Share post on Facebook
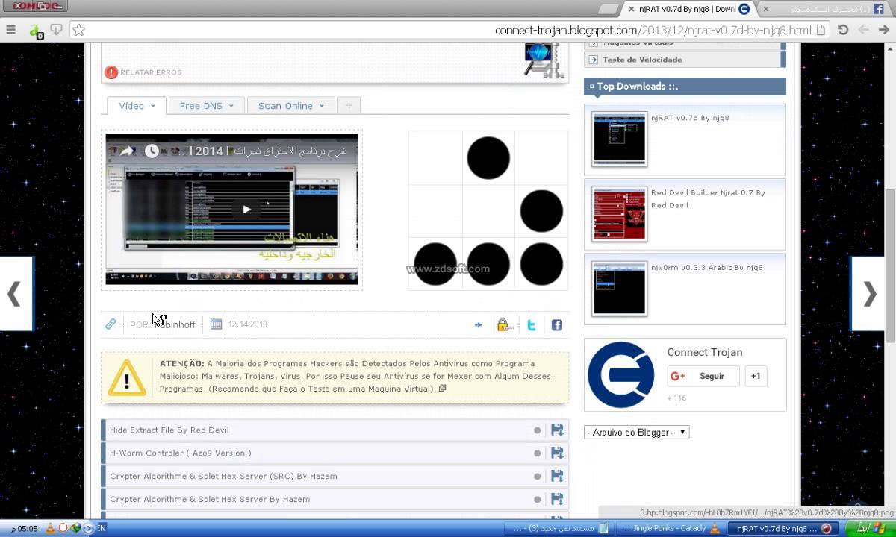896x537 pixels. pos(557,325)
